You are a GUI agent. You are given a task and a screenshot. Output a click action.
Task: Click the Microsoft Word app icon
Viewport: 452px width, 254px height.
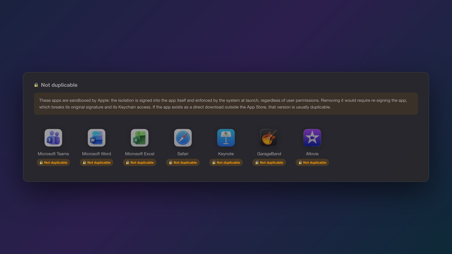coord(96,138)
